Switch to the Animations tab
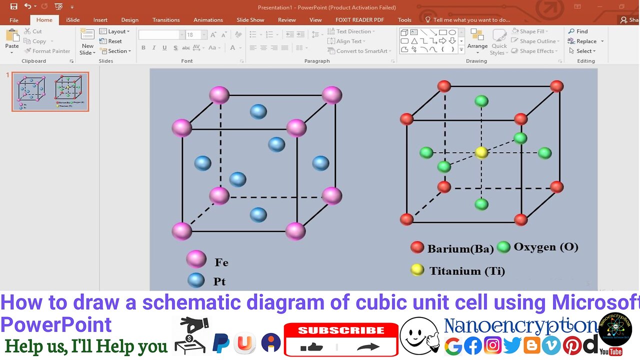640x360 pixels. tap(208, 20)
